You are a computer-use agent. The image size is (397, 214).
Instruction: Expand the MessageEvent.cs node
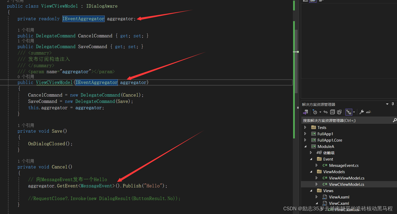coord(316,165)
